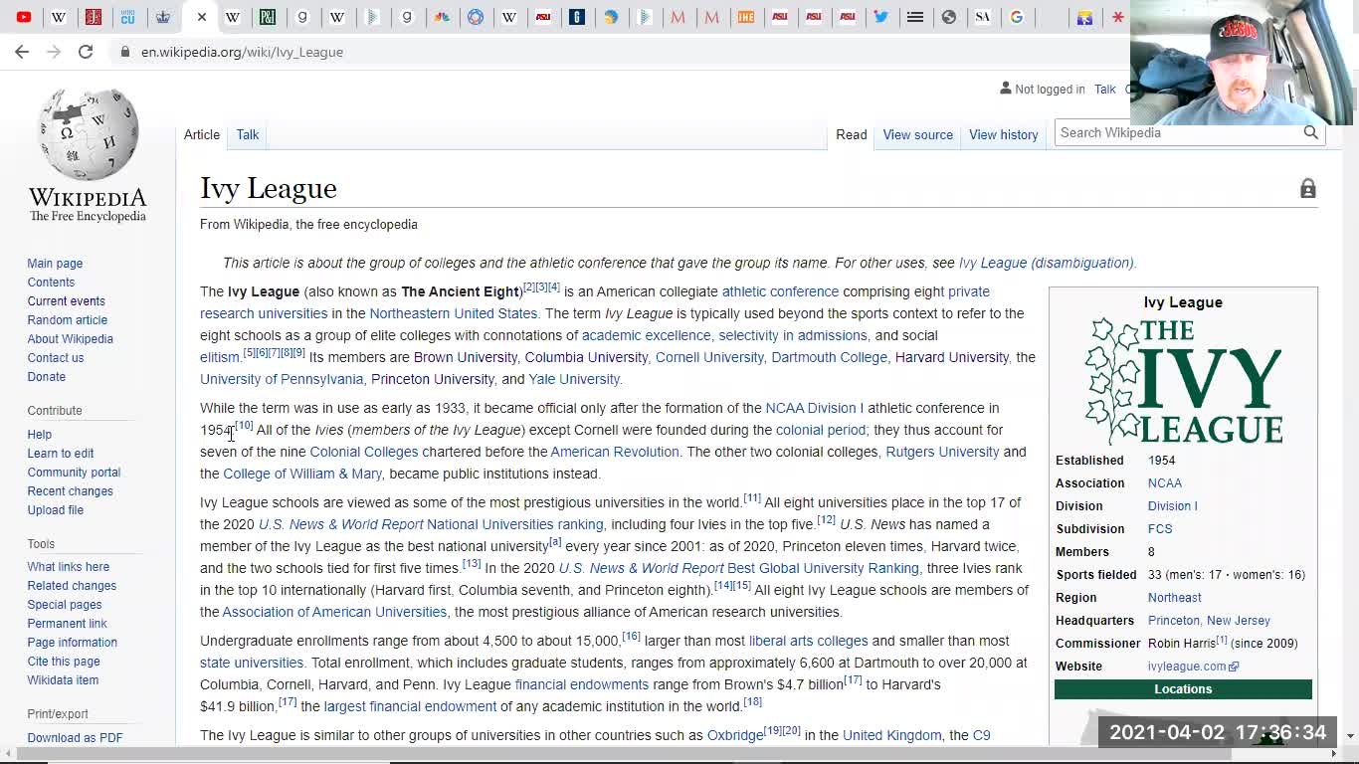Image resolution: width=1359 pixels, height=764 pixels.
Task: Open the tab with the purple favicon
Action: [x=1084, y=17]
